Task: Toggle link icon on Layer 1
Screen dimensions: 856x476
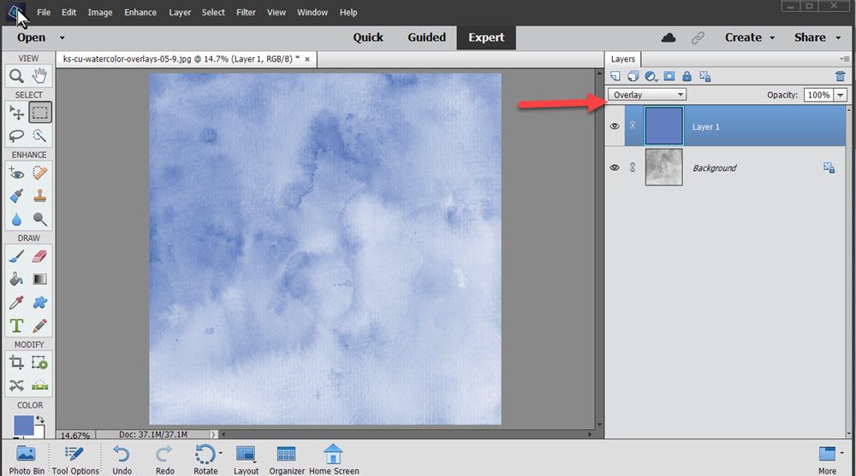Action: pos(633,126)
